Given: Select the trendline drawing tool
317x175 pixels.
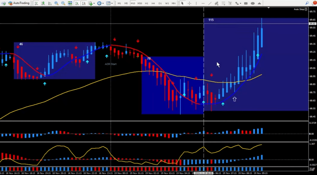Looking at the screenshot, I should point(210,3).
